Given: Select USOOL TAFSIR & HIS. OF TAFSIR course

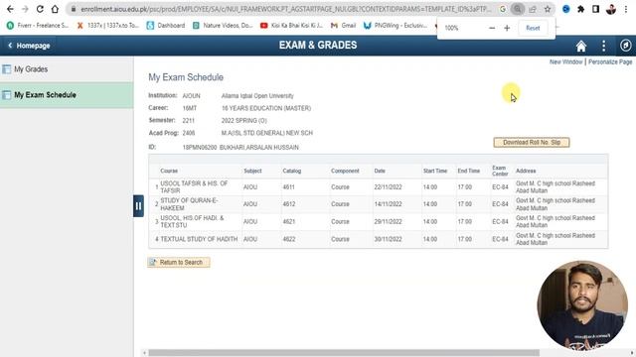Looking at the screenshot, I should tap(194, 187).
